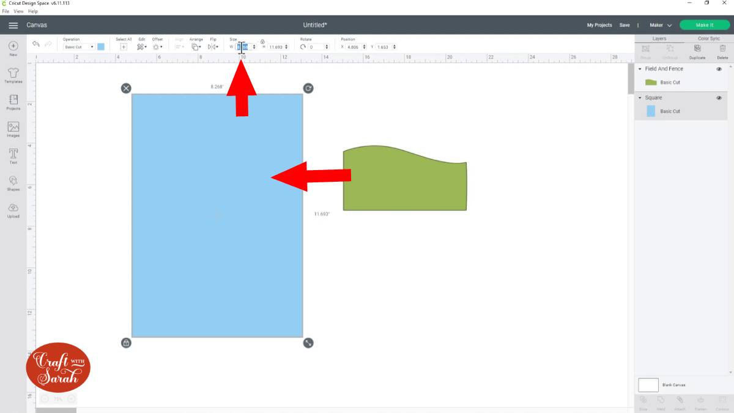Click the zoom in plus button
734x413 pixels.
coord(71,399)
